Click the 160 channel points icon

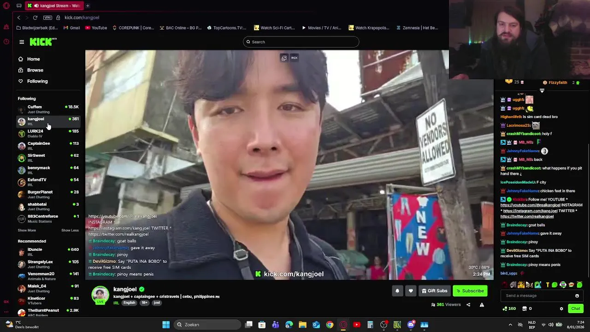click(509, 308)
